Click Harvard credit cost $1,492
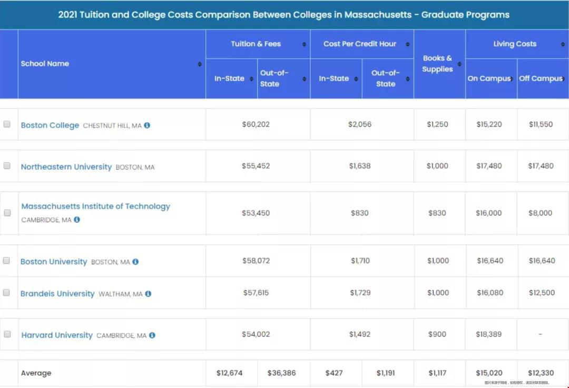The height and width of the screenshot is (388, 569). [x=360, y=334]
